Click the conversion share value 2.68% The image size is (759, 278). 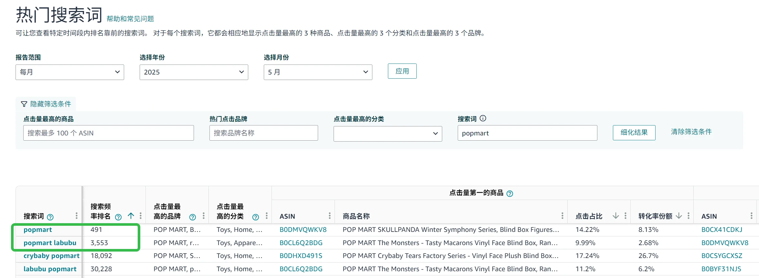648,243
